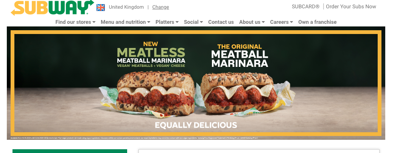Expand the Platters dropdown menu

point(167,22)
